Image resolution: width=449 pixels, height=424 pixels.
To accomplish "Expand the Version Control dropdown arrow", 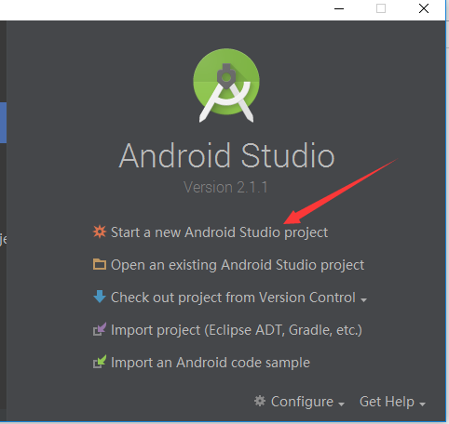I will point(363,299).
